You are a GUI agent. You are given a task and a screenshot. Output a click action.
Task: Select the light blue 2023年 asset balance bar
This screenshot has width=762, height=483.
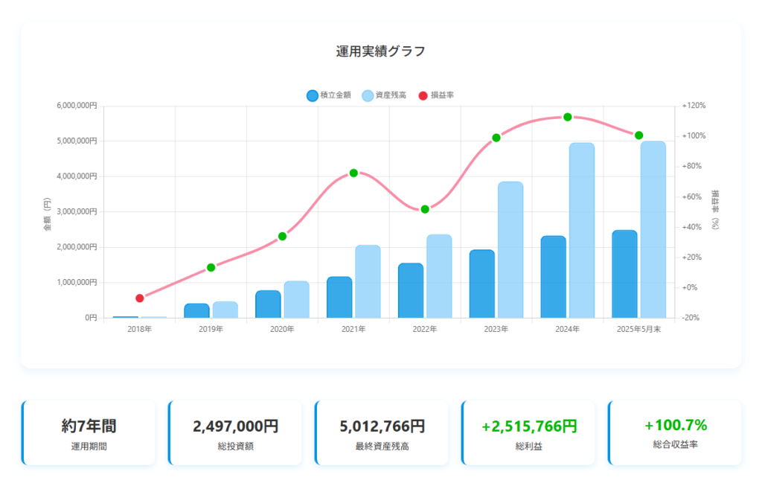510,250
